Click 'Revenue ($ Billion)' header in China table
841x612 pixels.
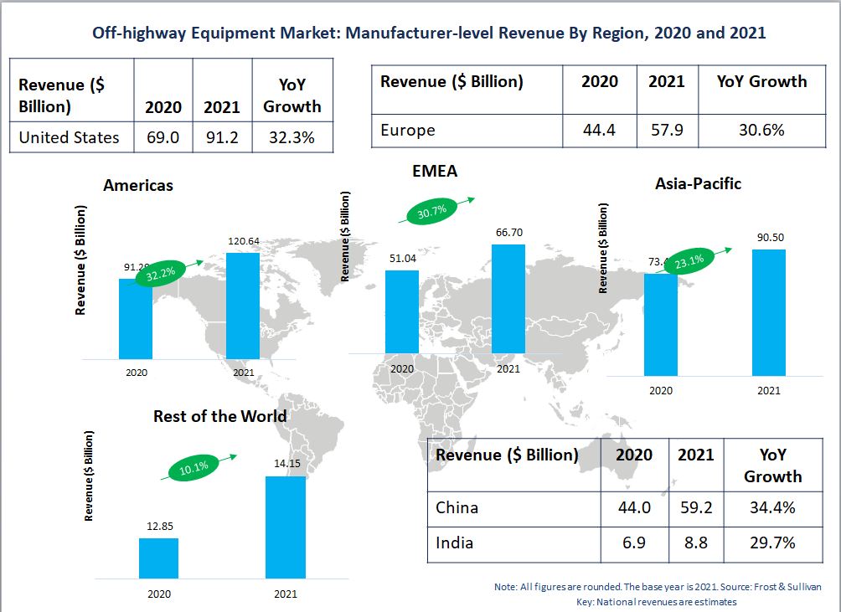507,455
